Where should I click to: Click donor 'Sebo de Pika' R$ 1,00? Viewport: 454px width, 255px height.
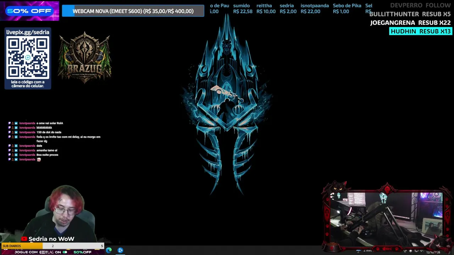pyautogui.click(x=347, y=8)
